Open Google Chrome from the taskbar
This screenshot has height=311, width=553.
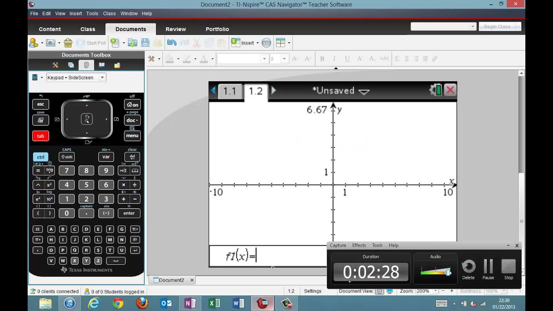[118, 304]
